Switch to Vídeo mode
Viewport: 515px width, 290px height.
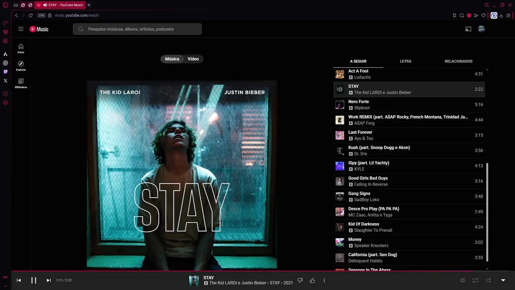coord(193,59)
